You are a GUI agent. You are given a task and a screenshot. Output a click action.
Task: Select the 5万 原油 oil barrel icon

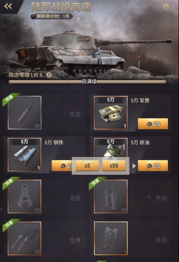(111, 148)
